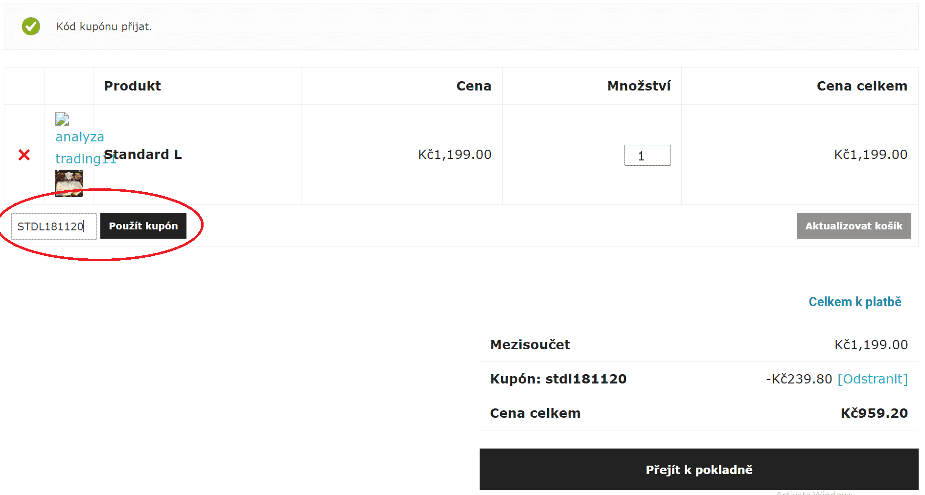
Task: Open the Standard L product thumbnail
Action: 69,183
